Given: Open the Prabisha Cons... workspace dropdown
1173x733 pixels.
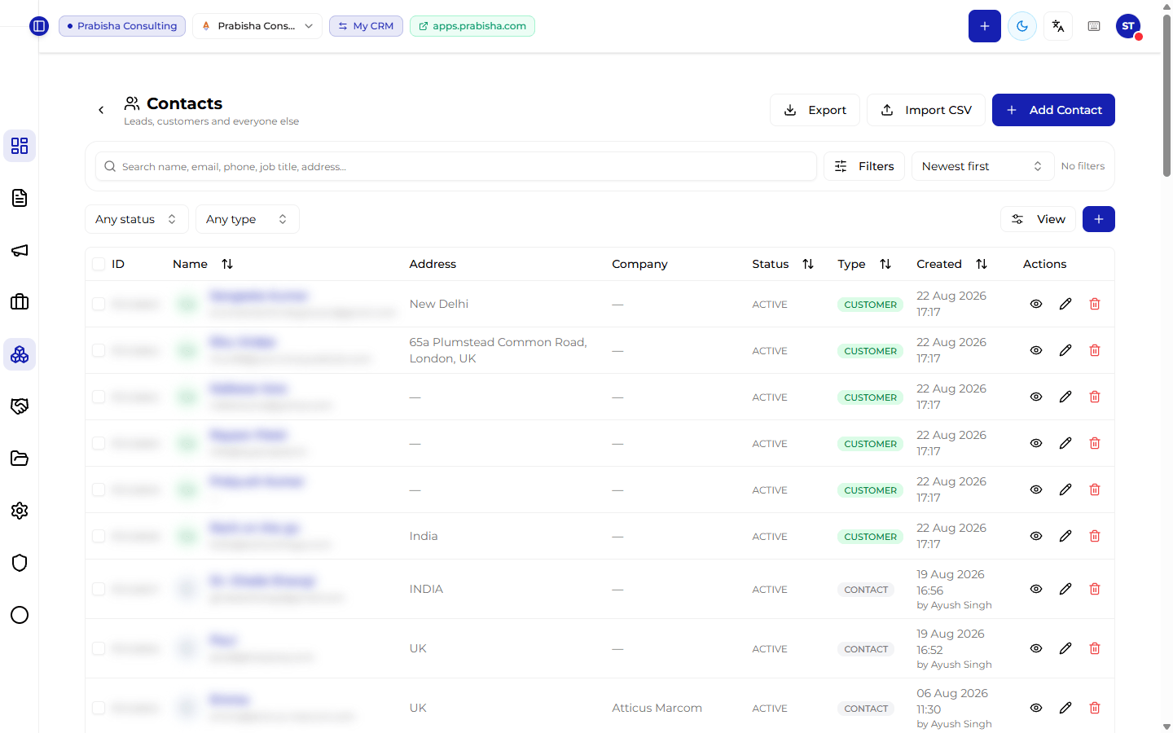Looking at the screenshot, I should (x=257, y=26).
